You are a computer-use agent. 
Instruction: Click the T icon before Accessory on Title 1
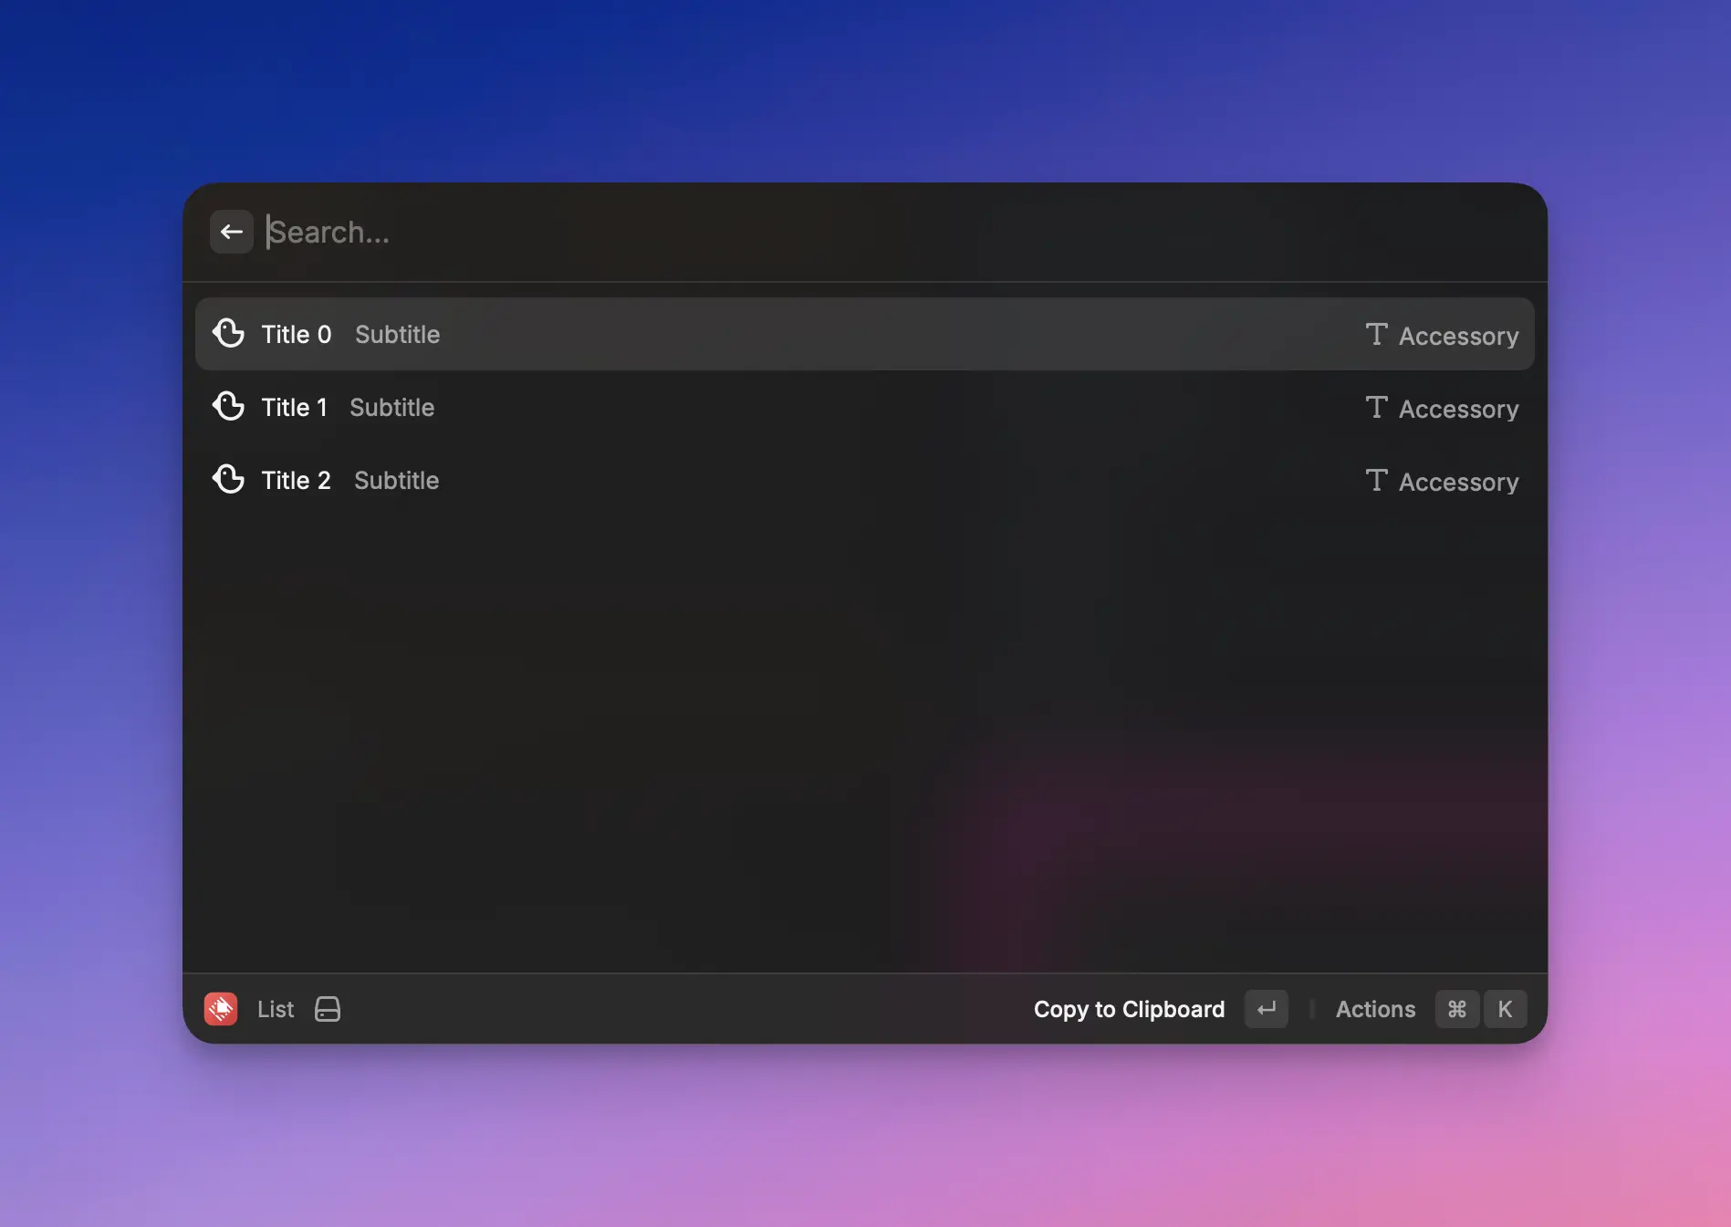point(1376,407)
